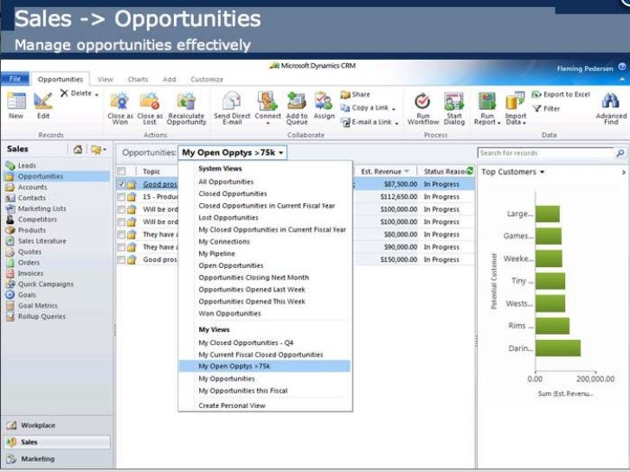The width and height of the screenshot is (630, 472).
Task: Open Quick Campaigns in Sales navigation
Action: pyautogui.click(x=45, y=284)
